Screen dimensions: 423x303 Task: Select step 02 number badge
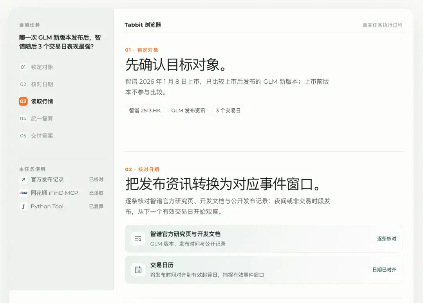[x=23, y=84]
